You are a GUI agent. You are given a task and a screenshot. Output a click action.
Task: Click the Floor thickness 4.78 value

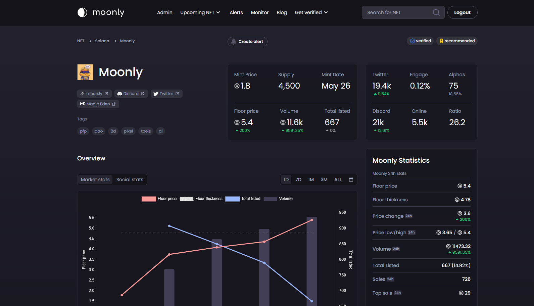click(x=463, y=200)
